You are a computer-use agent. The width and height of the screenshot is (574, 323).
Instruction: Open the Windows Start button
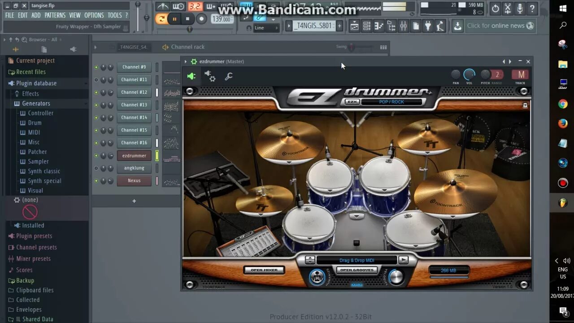point(563,8)
